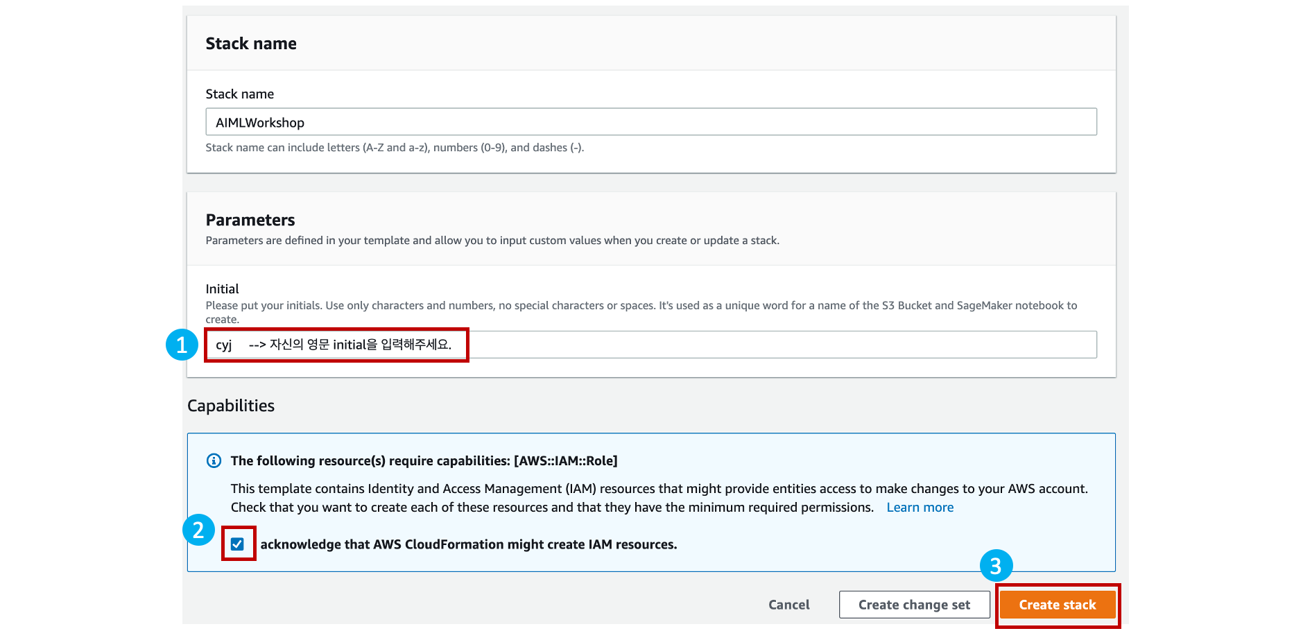The width and height of the screenshot is (1294, 631).
Task: Click the acknowledge CloudFormation IAM resources text
Action: pyautogui.click(x=469, y=544)
